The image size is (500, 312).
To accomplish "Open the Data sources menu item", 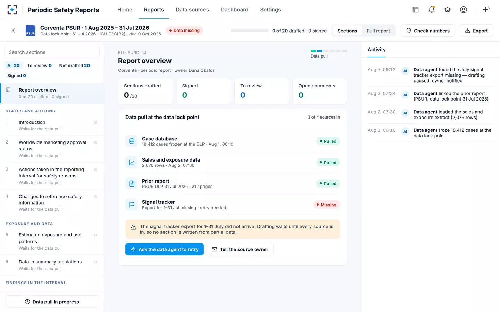I will (192, 10).
